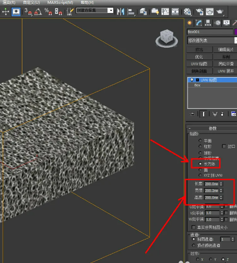Open the 渲染(R) menu
The width and height of the screenshot is (237, 263).
point(9,2)
